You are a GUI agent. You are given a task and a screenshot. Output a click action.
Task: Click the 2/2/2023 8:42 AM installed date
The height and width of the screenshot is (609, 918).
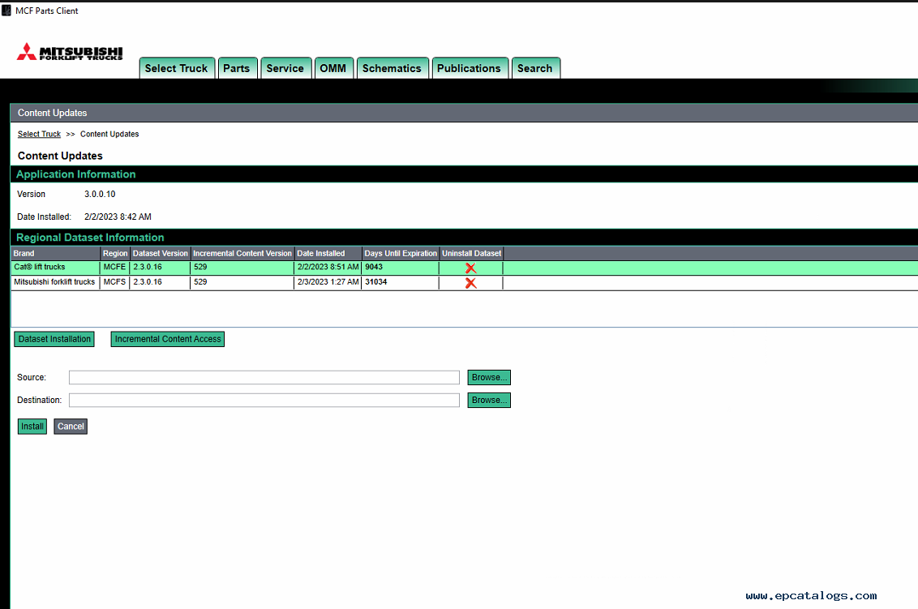point(118,217)
